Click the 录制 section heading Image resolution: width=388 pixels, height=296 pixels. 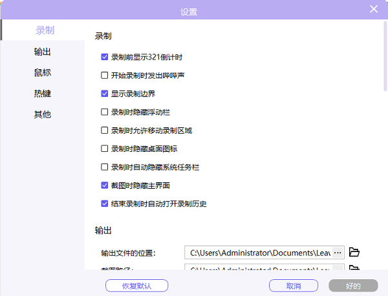[x=103, y=36]
